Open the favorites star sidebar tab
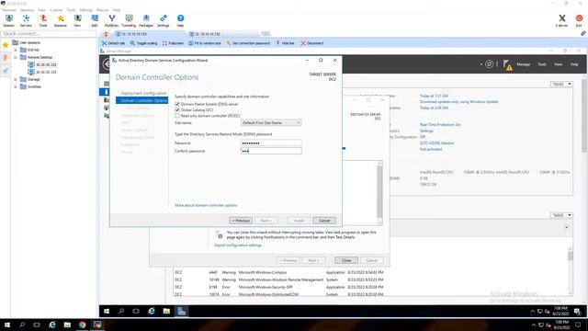 click(6, 45)
